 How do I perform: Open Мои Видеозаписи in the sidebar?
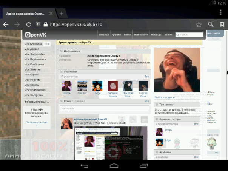(35, 59)
